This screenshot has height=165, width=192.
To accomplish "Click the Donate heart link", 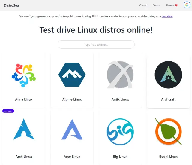I will [x=172, y=5].
